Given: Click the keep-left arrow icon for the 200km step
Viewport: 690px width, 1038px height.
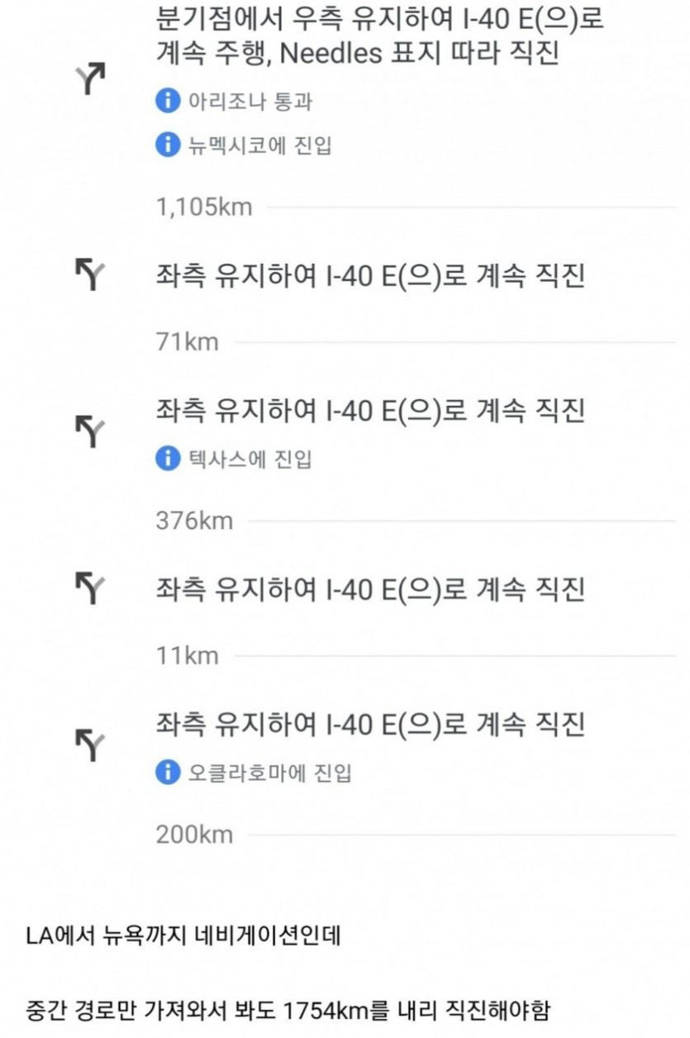Looking at the screenshot, I should click(x=91, y=745).
